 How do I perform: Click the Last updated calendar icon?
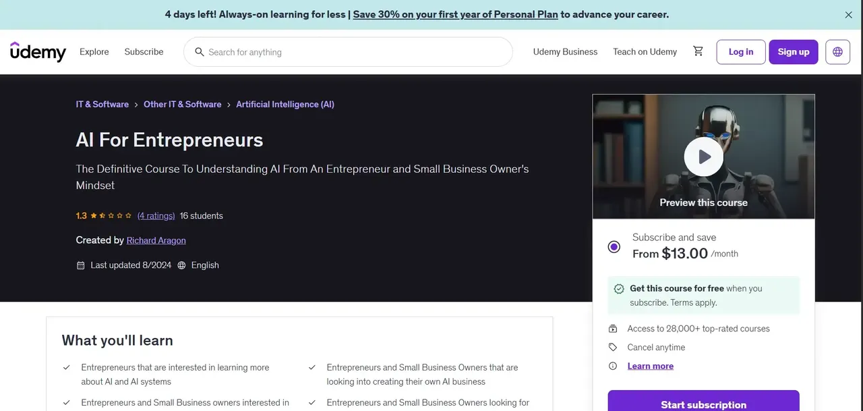81,265
